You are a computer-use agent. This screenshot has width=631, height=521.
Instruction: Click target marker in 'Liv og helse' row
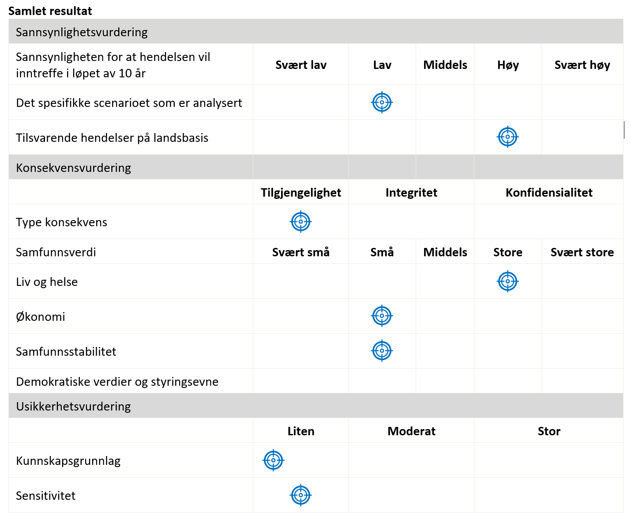507,281
